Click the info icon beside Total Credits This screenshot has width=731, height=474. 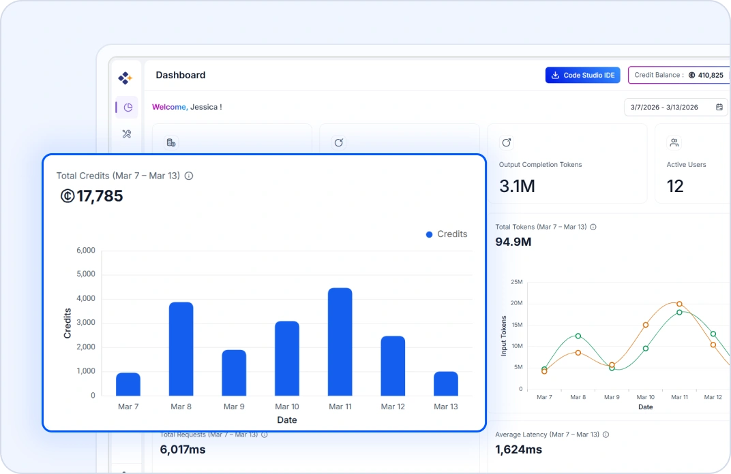(x=188, y=176)
